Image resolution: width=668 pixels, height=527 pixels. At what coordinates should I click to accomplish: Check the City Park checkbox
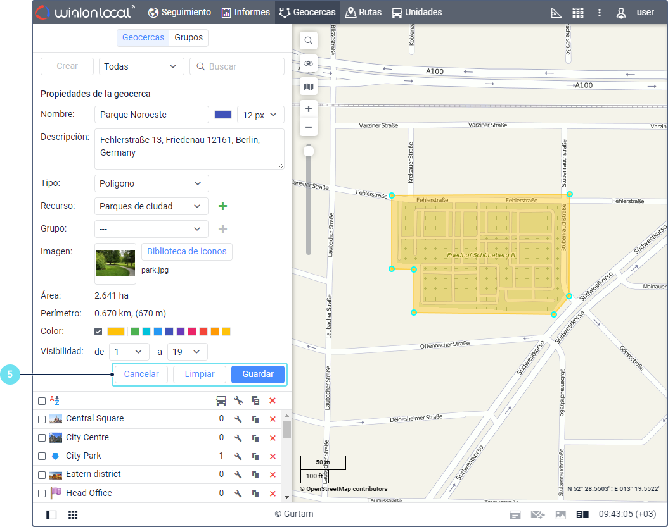pos(42,456)
